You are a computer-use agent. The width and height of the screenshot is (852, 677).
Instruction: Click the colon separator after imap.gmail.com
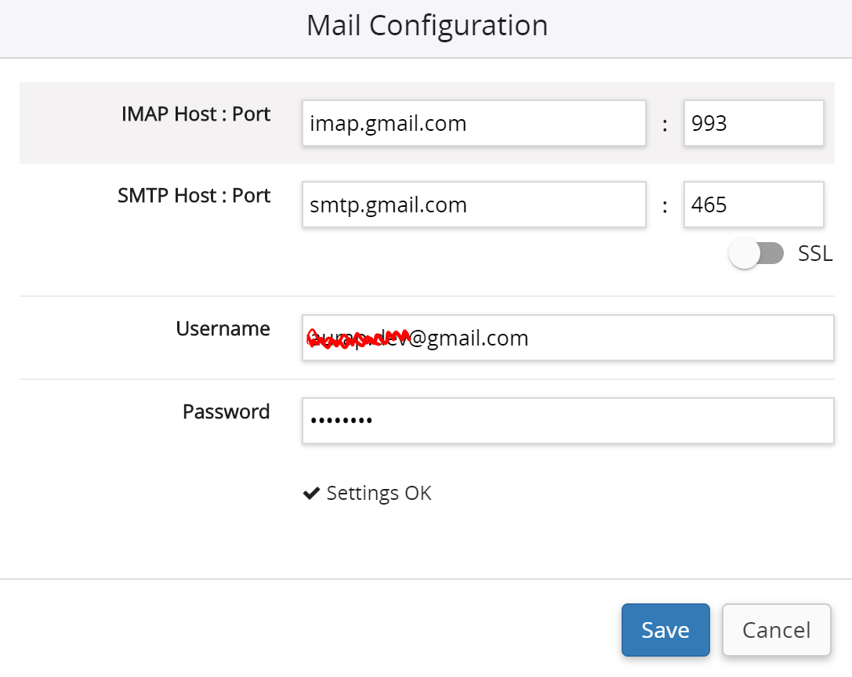665,125
